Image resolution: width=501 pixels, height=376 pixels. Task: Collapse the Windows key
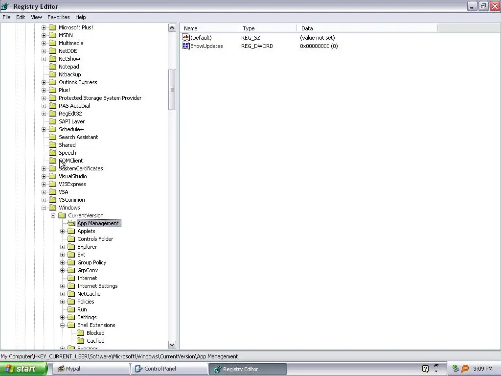point(44,208)
